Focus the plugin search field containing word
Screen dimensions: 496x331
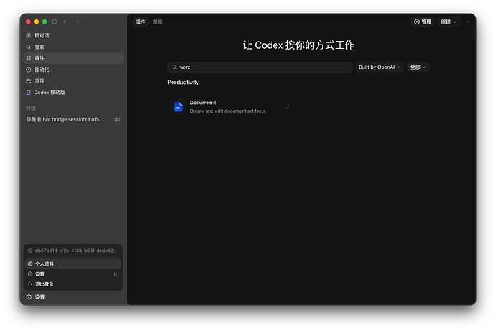click(x=260, y=67)
